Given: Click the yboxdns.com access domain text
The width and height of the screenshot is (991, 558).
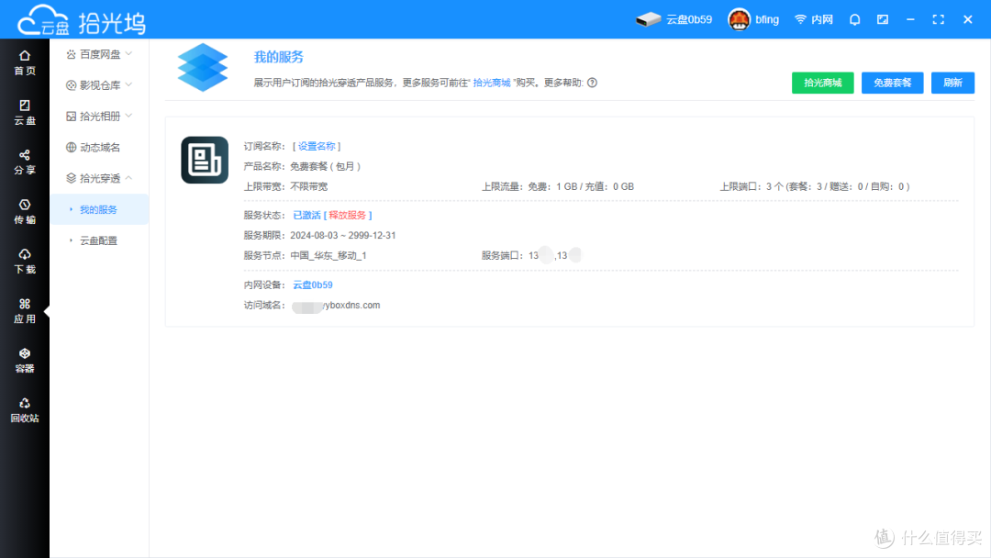Looking at the screenshot, I should 351,306.
